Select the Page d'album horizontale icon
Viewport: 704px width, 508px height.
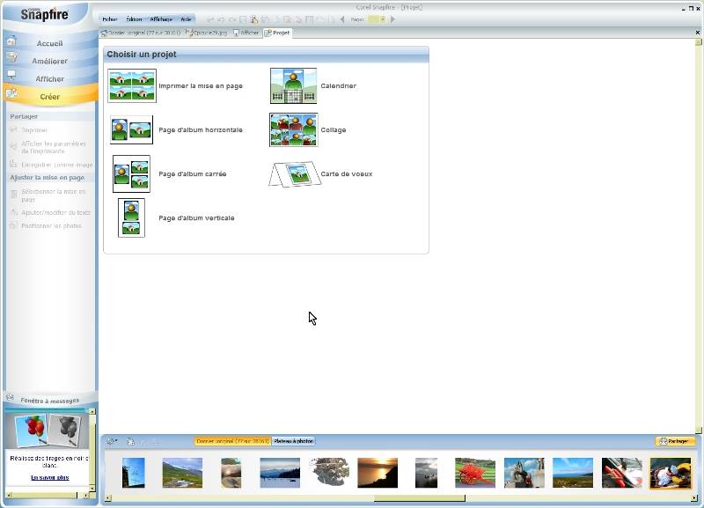131,129
